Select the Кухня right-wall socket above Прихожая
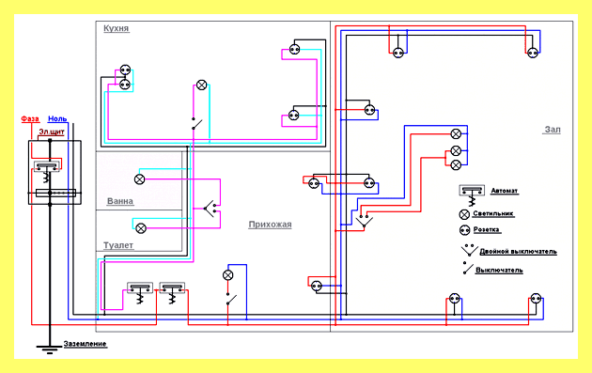Image resolution: width=592 pixels, height=373 pixels. click(294, 116)
